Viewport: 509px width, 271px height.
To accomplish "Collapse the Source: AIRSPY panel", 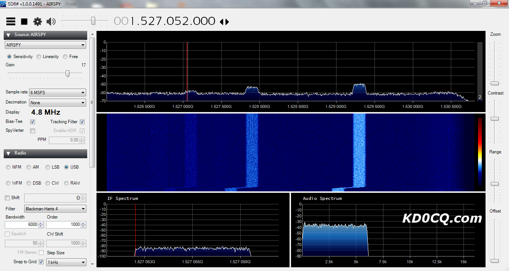I will pos(8,35).
